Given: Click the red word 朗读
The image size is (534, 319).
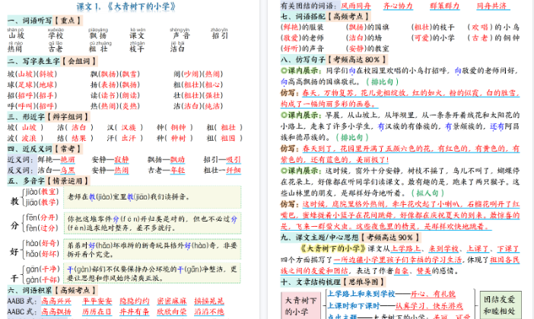Looking at the screenshot, I should pos(131,95).
